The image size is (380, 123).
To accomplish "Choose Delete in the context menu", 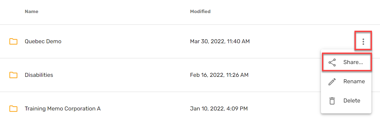I will click(x=346, y=101).
